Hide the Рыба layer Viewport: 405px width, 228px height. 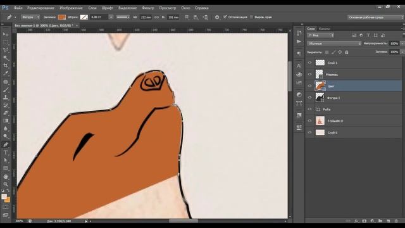(x=309, y=109)
